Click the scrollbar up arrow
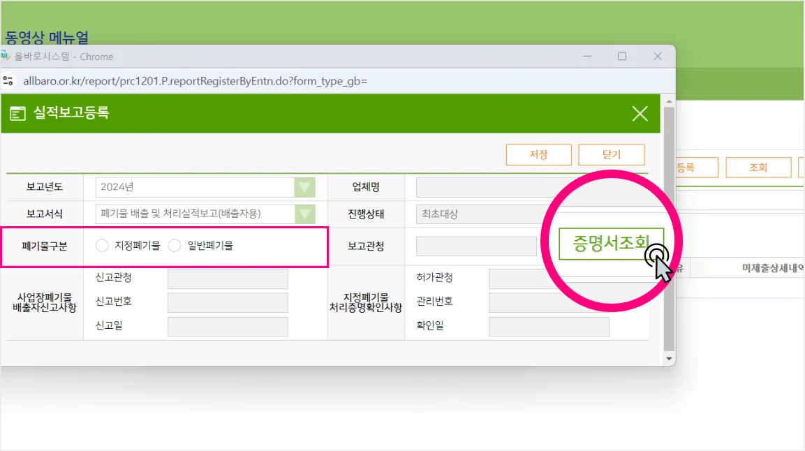Screen dimensions: 805x451 (x=667, y=101)
